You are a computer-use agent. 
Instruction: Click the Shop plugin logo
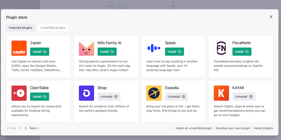click(x=86, y=93)
